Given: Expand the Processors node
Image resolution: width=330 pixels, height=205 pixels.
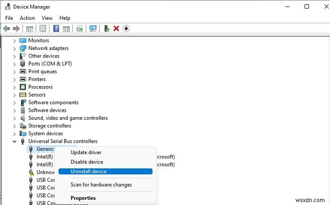Looking at the screenshot, I should coord(14,87).
